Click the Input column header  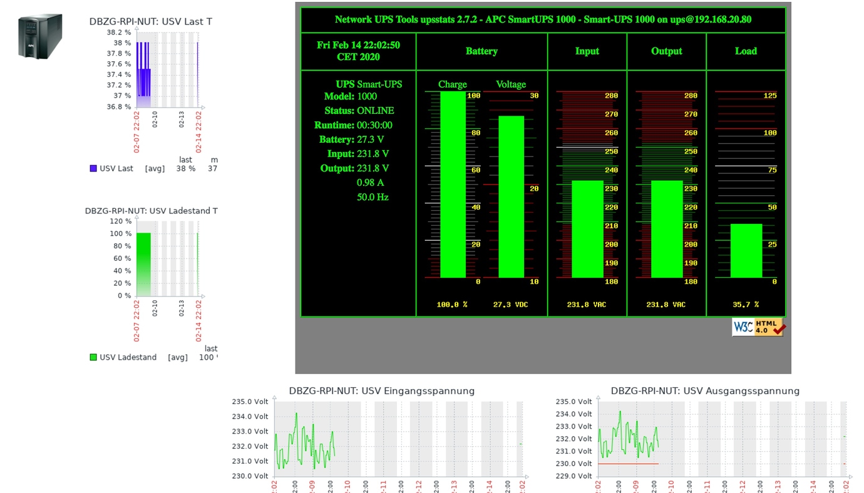click(x=587, y=51)
